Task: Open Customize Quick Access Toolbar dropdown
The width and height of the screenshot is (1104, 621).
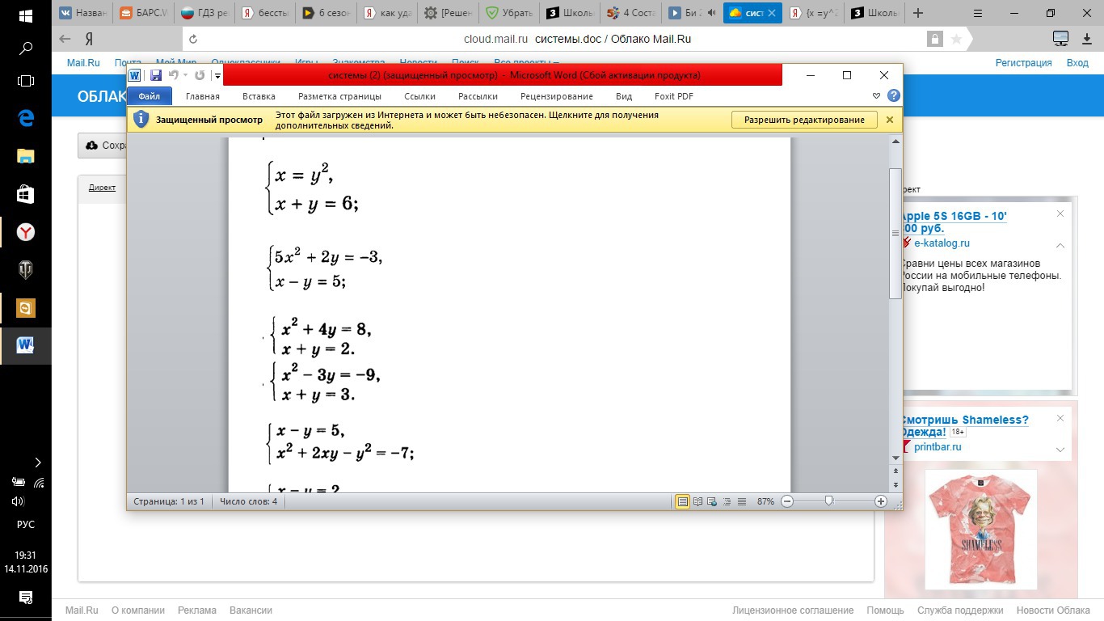Action: click(217, 76)
